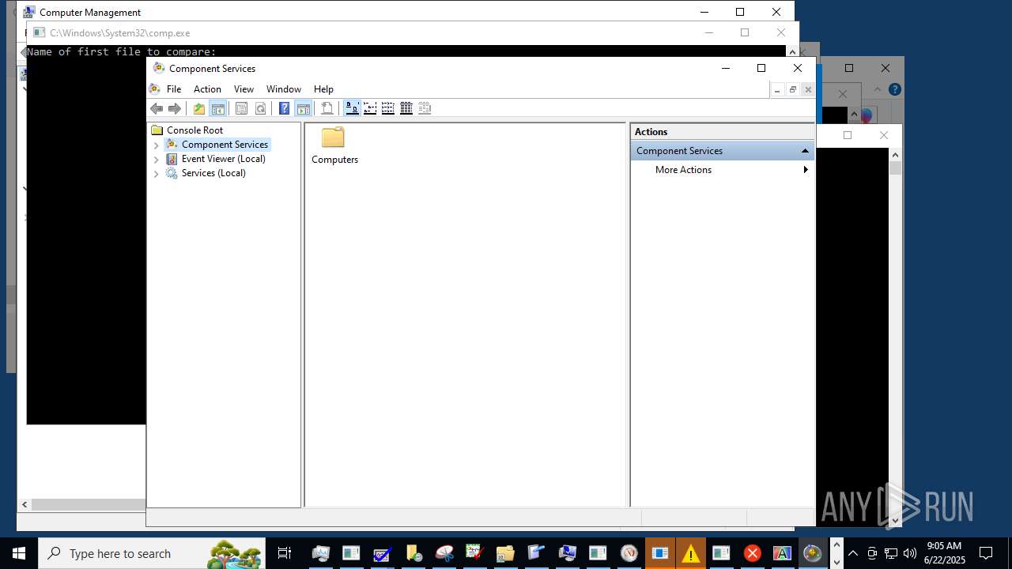Click the Forward arrow in Component Services toolbar
Screen dimensions: 1012x569
[x=175, y=108]
